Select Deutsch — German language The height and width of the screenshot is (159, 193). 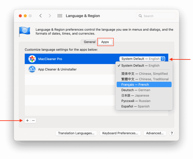[x=144, y=90]
